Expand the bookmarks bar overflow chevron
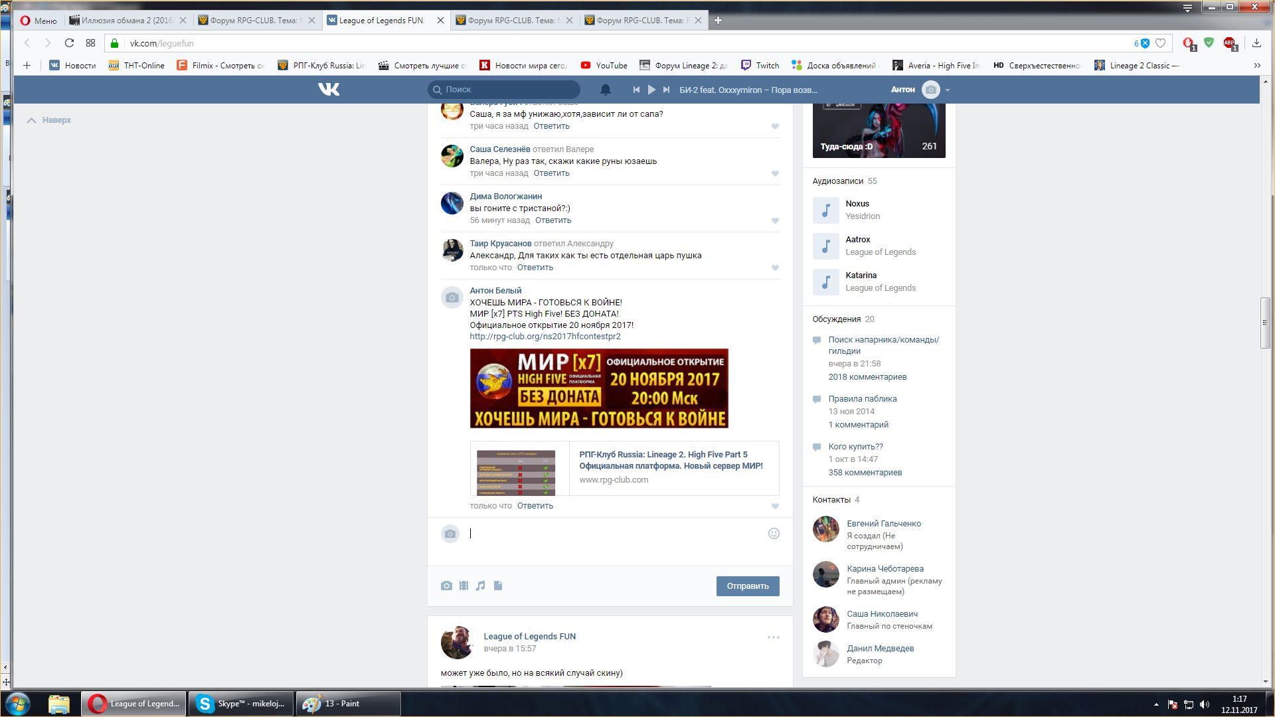The width and height of the screenshot is (1275, 717). [x=1256, y=65]
